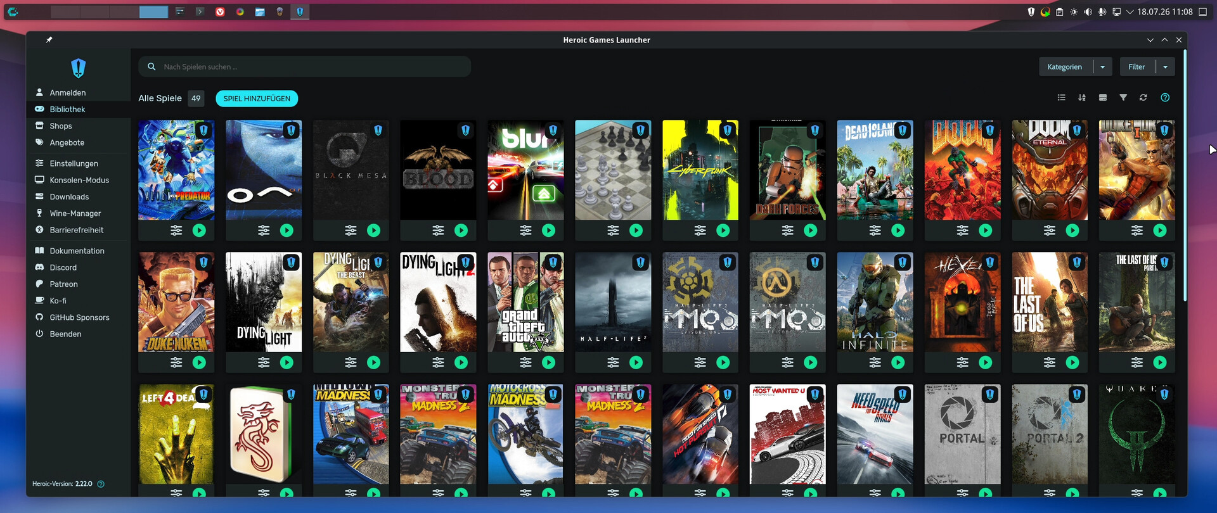Expand the Kategorien dropdown arrow
The image size is (1217, 513).
(x=1102, y=67)
